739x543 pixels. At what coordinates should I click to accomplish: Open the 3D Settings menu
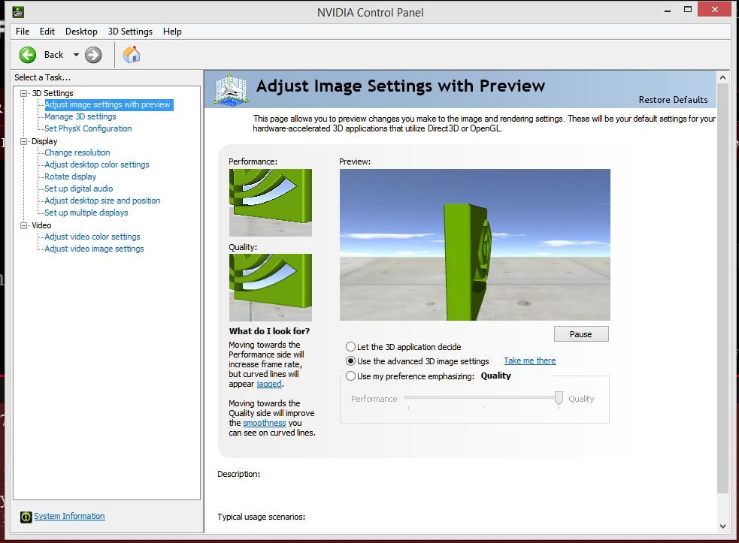[130, 32]
